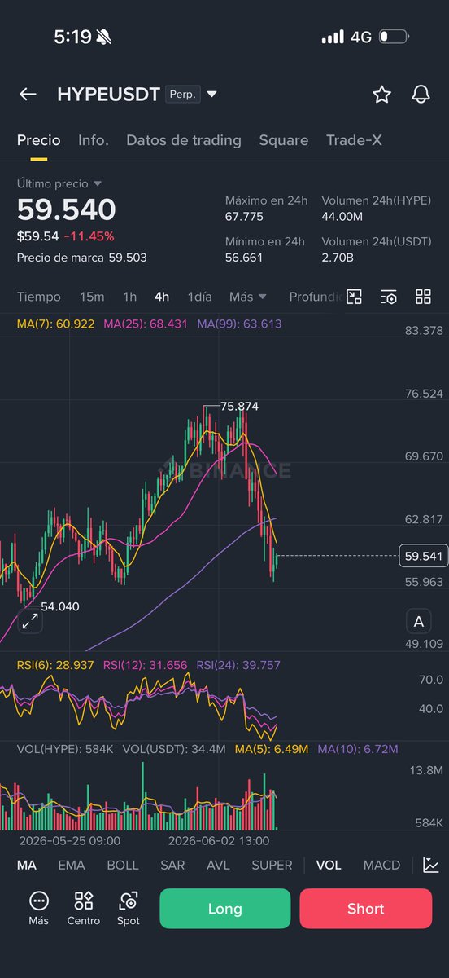
Task: Expand the chart to fullscreen
Action: (30, 622)
